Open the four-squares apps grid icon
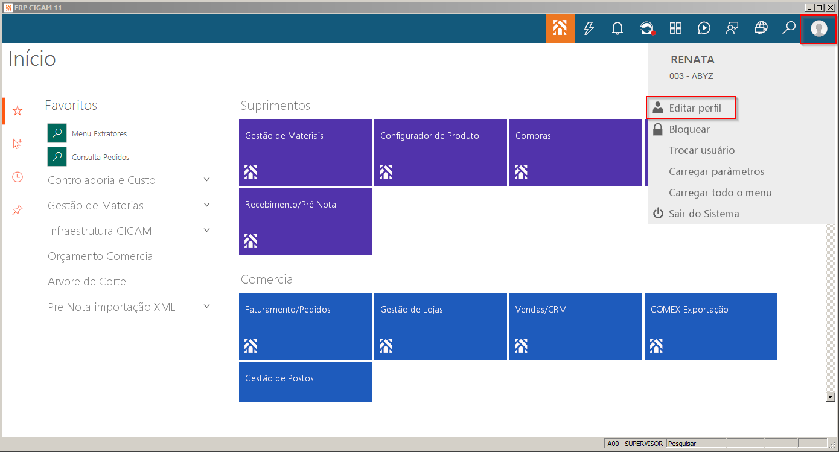 point(675,28)
